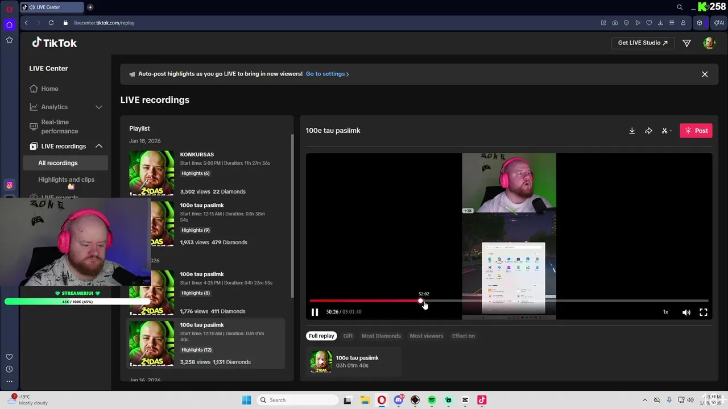The image size is (728, 409).
Task: Open the browser tab search magnifier icon
Action: coord(680,7)
